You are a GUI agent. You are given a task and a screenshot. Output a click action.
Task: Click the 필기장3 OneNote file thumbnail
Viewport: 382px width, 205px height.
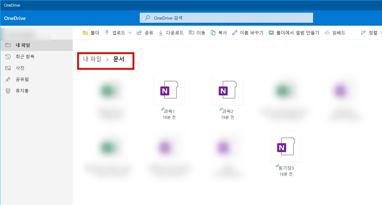coord(286,146)
